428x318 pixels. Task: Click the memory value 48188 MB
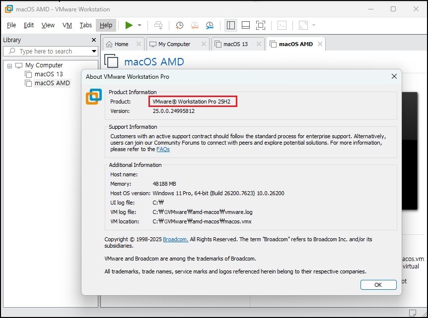pyautogui.click(x=164, y=184)
